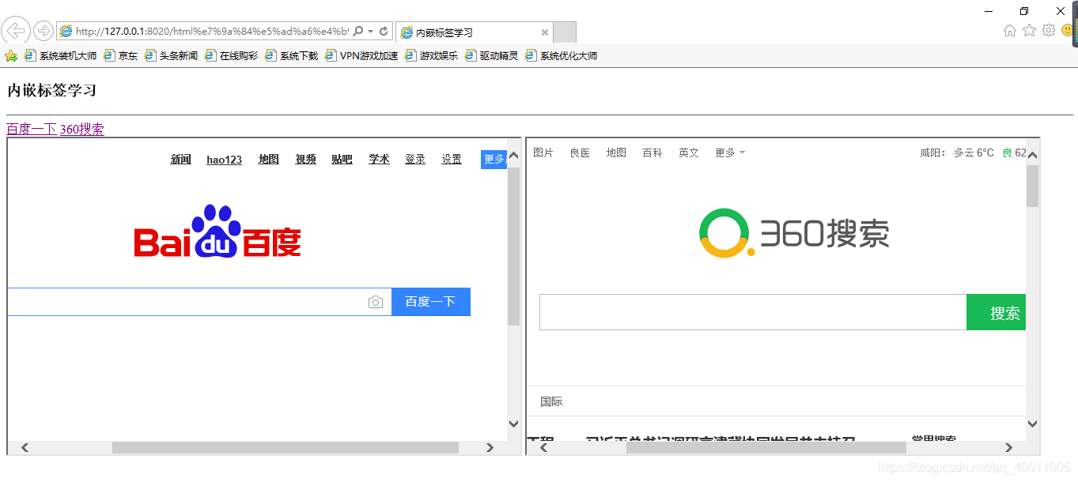Image resolution: width=1078 pixels, height=482 pixels.
Task: Click the Baidu frame scroll-right arrow
Action: pyautogui.click(x=490, y=447)
